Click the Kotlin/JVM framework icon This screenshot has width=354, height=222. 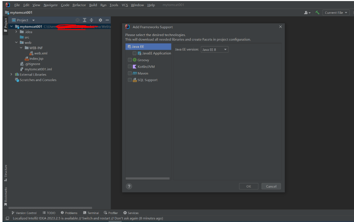pyautogui.click(x=135, y=66)
